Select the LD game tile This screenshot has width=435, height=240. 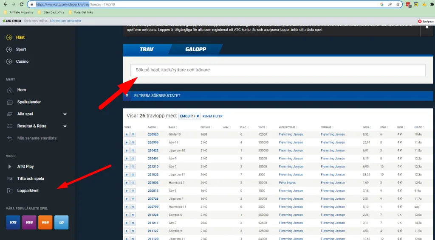click(x=61, y=222)
